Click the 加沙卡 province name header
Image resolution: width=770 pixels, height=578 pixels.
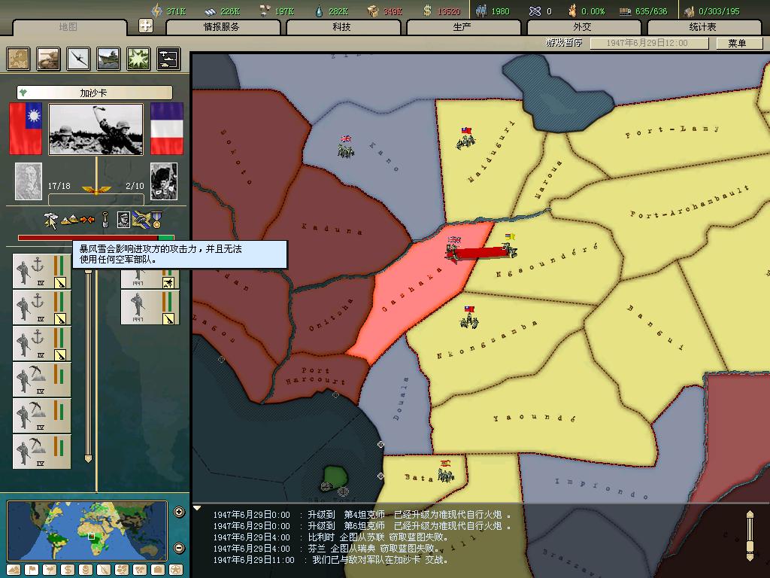(94, 93)
